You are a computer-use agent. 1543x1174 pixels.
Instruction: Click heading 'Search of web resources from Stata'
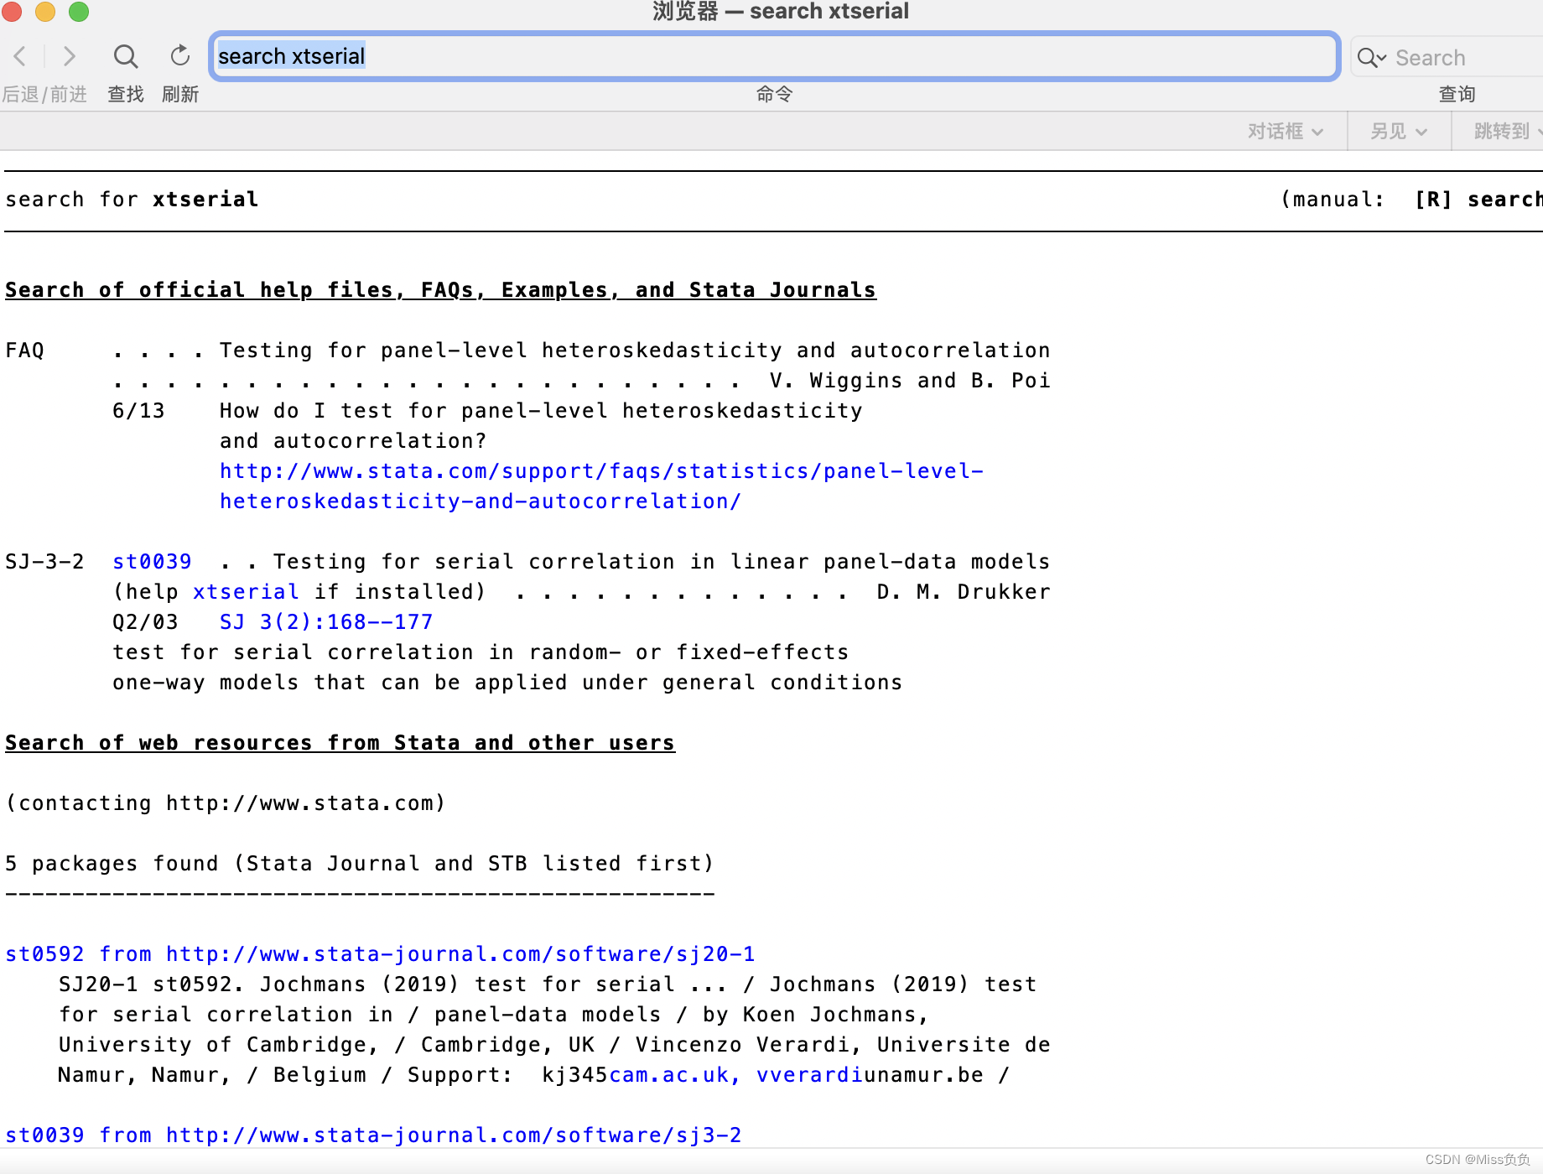340,743
